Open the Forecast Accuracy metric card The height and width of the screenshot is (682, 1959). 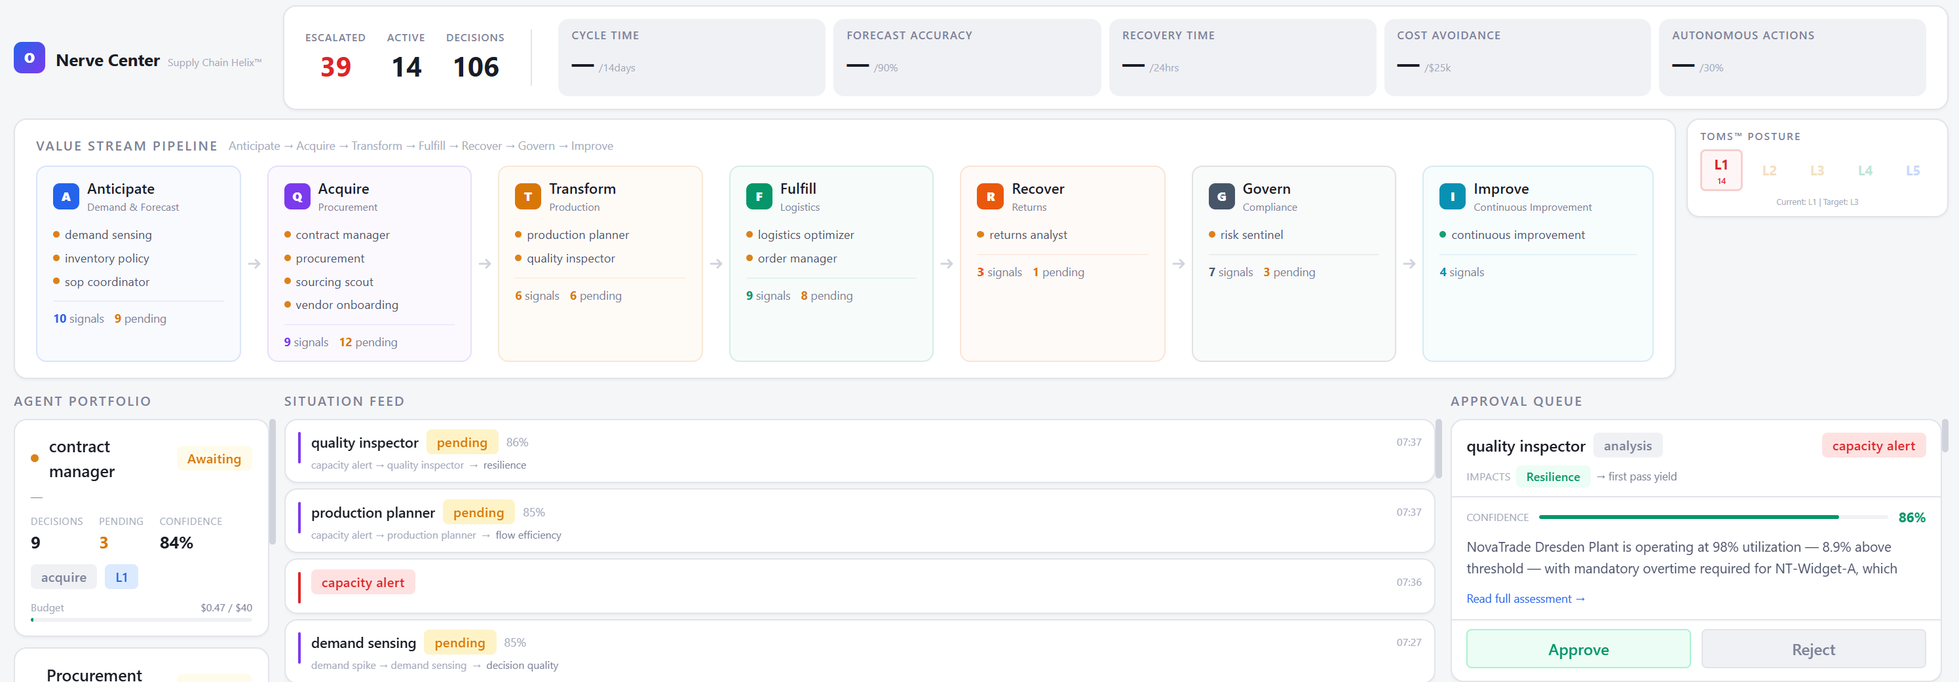[966, 58]
